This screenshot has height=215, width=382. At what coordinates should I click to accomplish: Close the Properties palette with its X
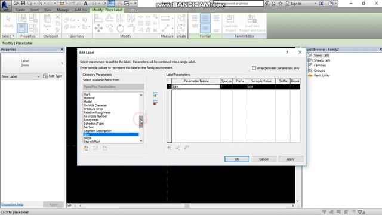[x=62, y=49]
